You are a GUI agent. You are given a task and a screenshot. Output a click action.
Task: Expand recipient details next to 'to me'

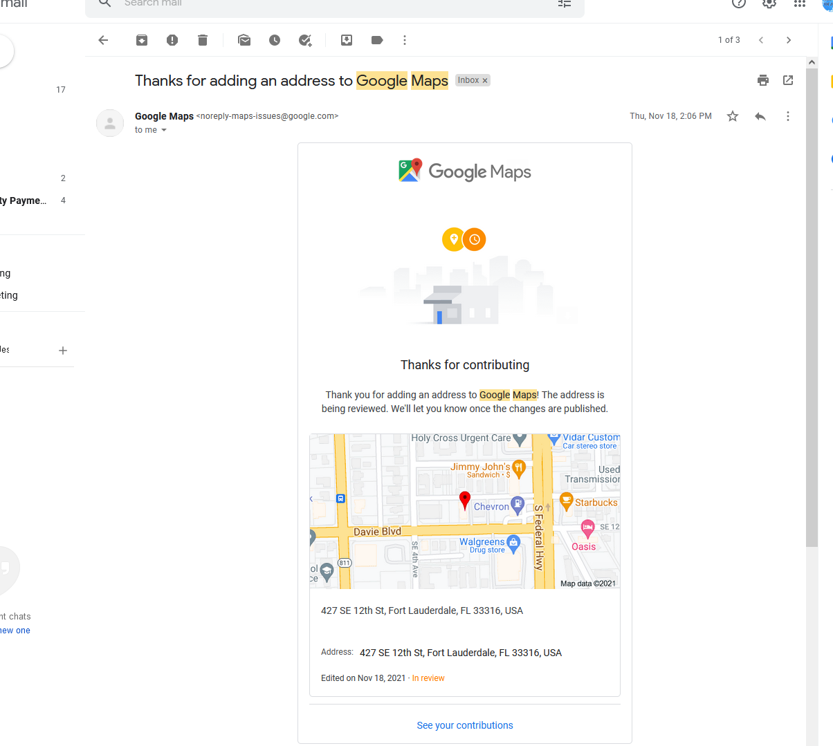click(164, 130)
